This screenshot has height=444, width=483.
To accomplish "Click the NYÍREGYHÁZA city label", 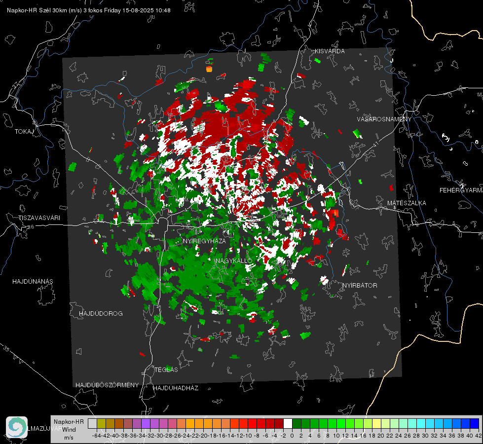I will (204, 241).
